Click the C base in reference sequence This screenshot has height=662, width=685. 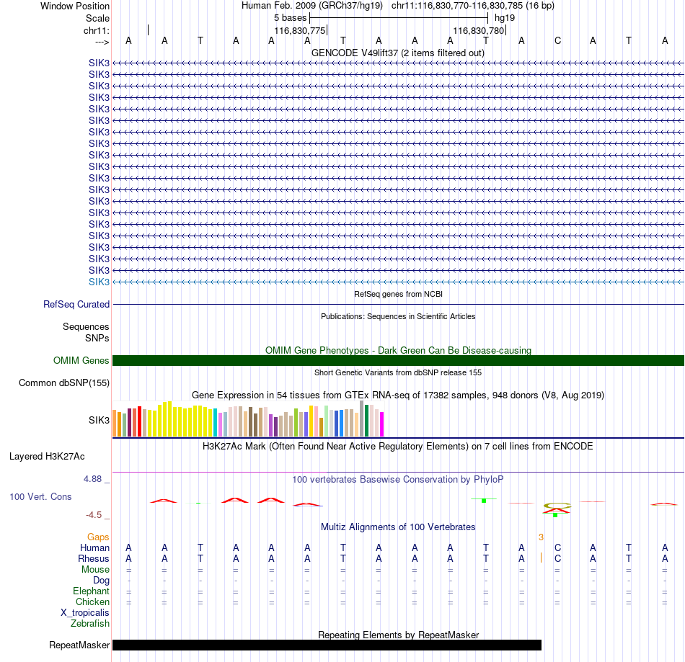(557, 41)
